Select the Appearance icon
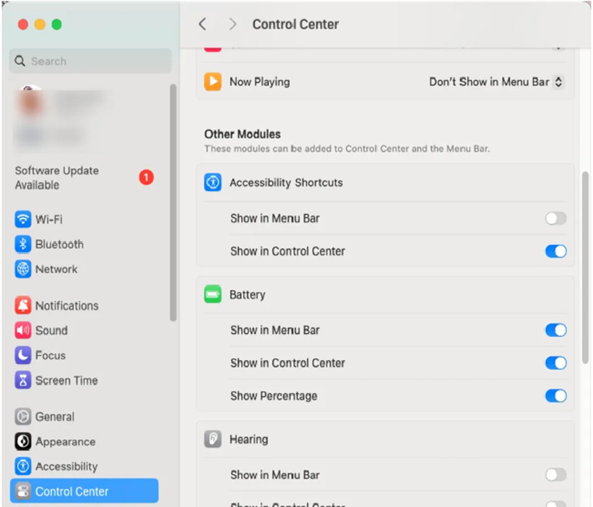The image size is (593, 507). point(22,441)
